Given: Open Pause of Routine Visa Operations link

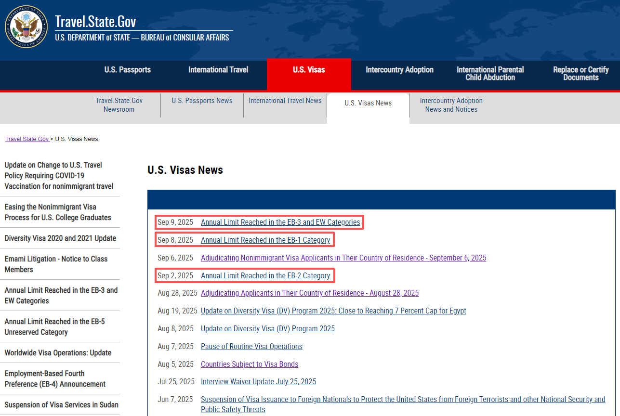Looking at the screenshot, I should pos(251,347).
